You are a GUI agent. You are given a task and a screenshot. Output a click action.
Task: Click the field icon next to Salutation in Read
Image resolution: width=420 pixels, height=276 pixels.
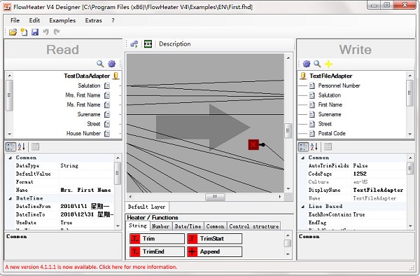[107, 85]
